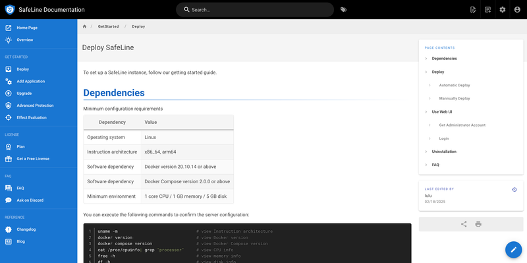Click the Advanced Protection shield icon

9,105
